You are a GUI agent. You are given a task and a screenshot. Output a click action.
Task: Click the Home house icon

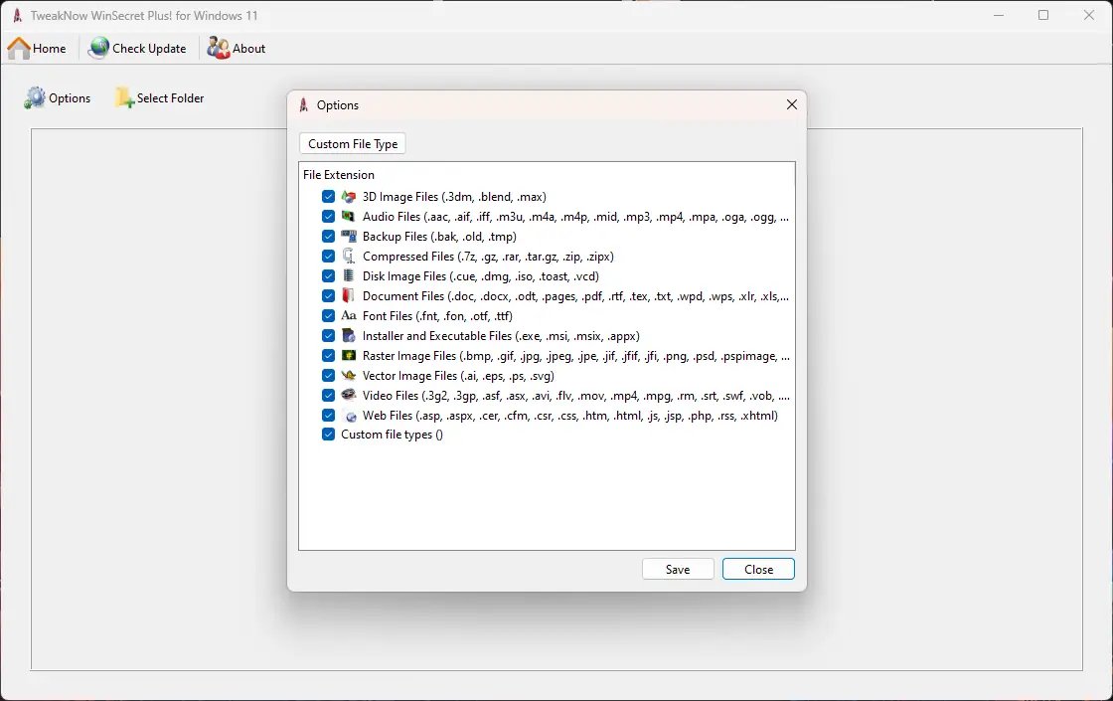19,49
